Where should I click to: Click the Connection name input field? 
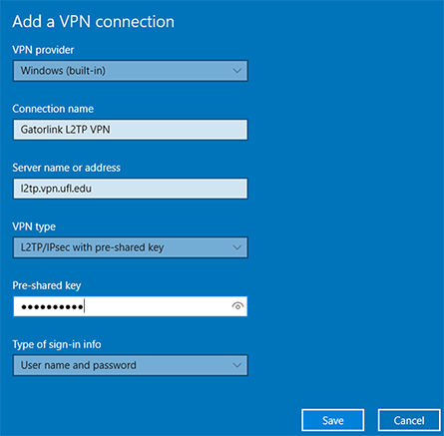tap(131, 130)
